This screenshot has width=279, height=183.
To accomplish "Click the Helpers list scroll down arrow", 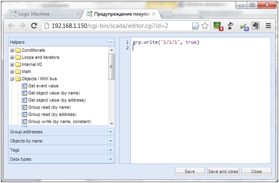I will tap(112, 123).
